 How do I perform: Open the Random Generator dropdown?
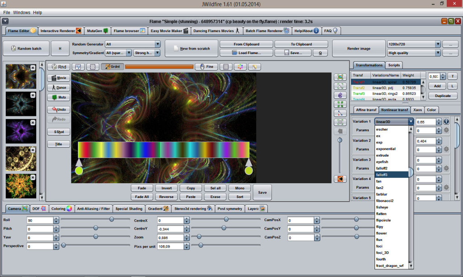(x=157, y=44)
